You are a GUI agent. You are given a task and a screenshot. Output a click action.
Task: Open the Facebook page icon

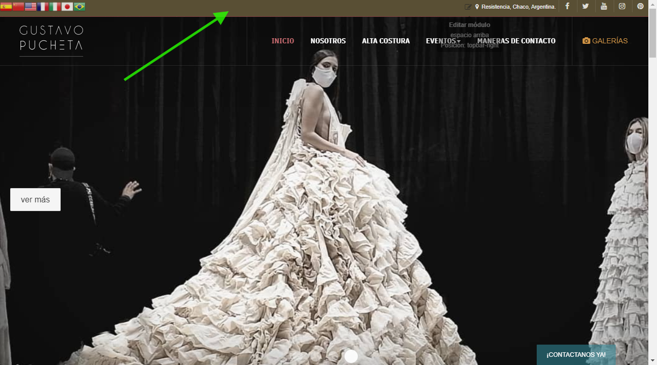(567, 6)
